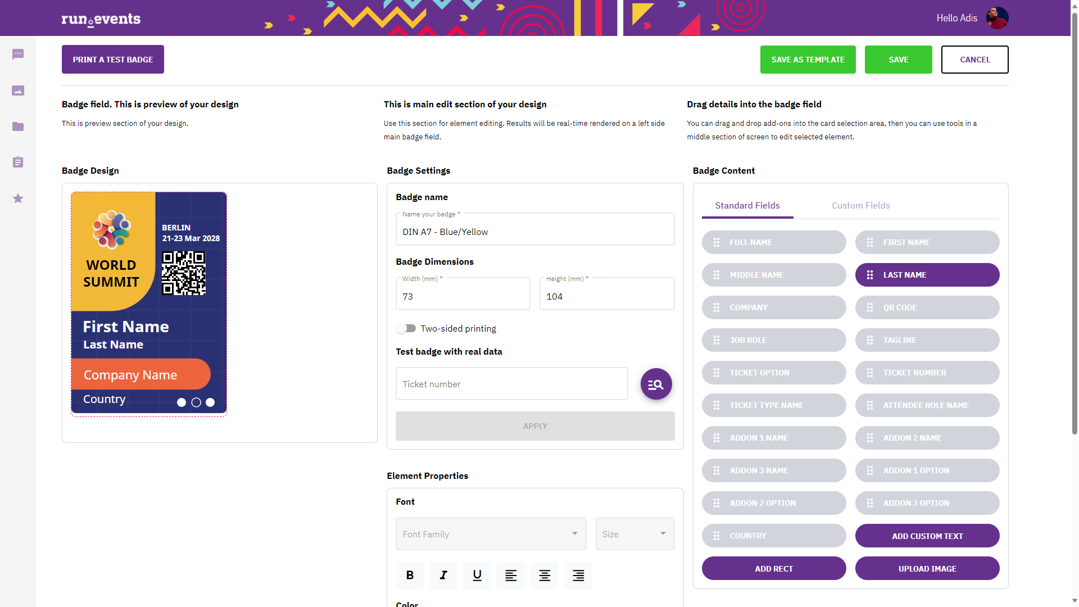Screen dimensions: 1079x607
Task: Toggle bold text formatting
Action: pos(410,575)
